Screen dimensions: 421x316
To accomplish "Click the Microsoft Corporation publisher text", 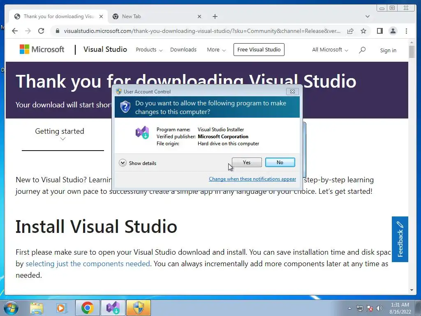I will pyautogui.click(x=223, y=137).
